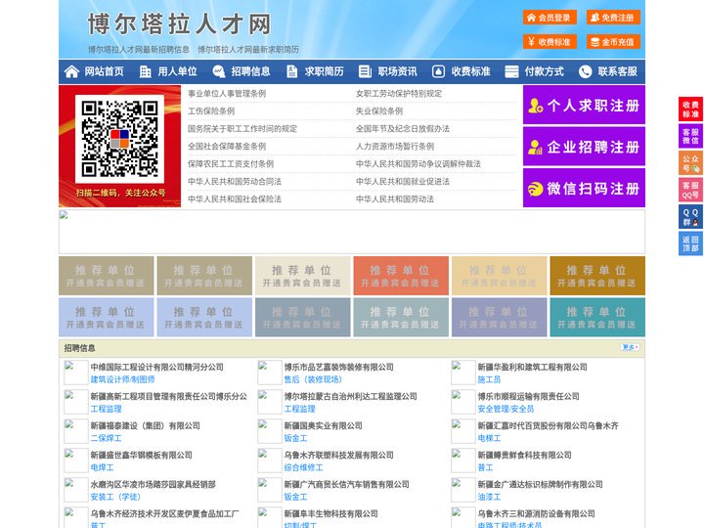Click 客服QQ号 side floating button
Viewport: 704px width, 528px height.
pos(690,190)
